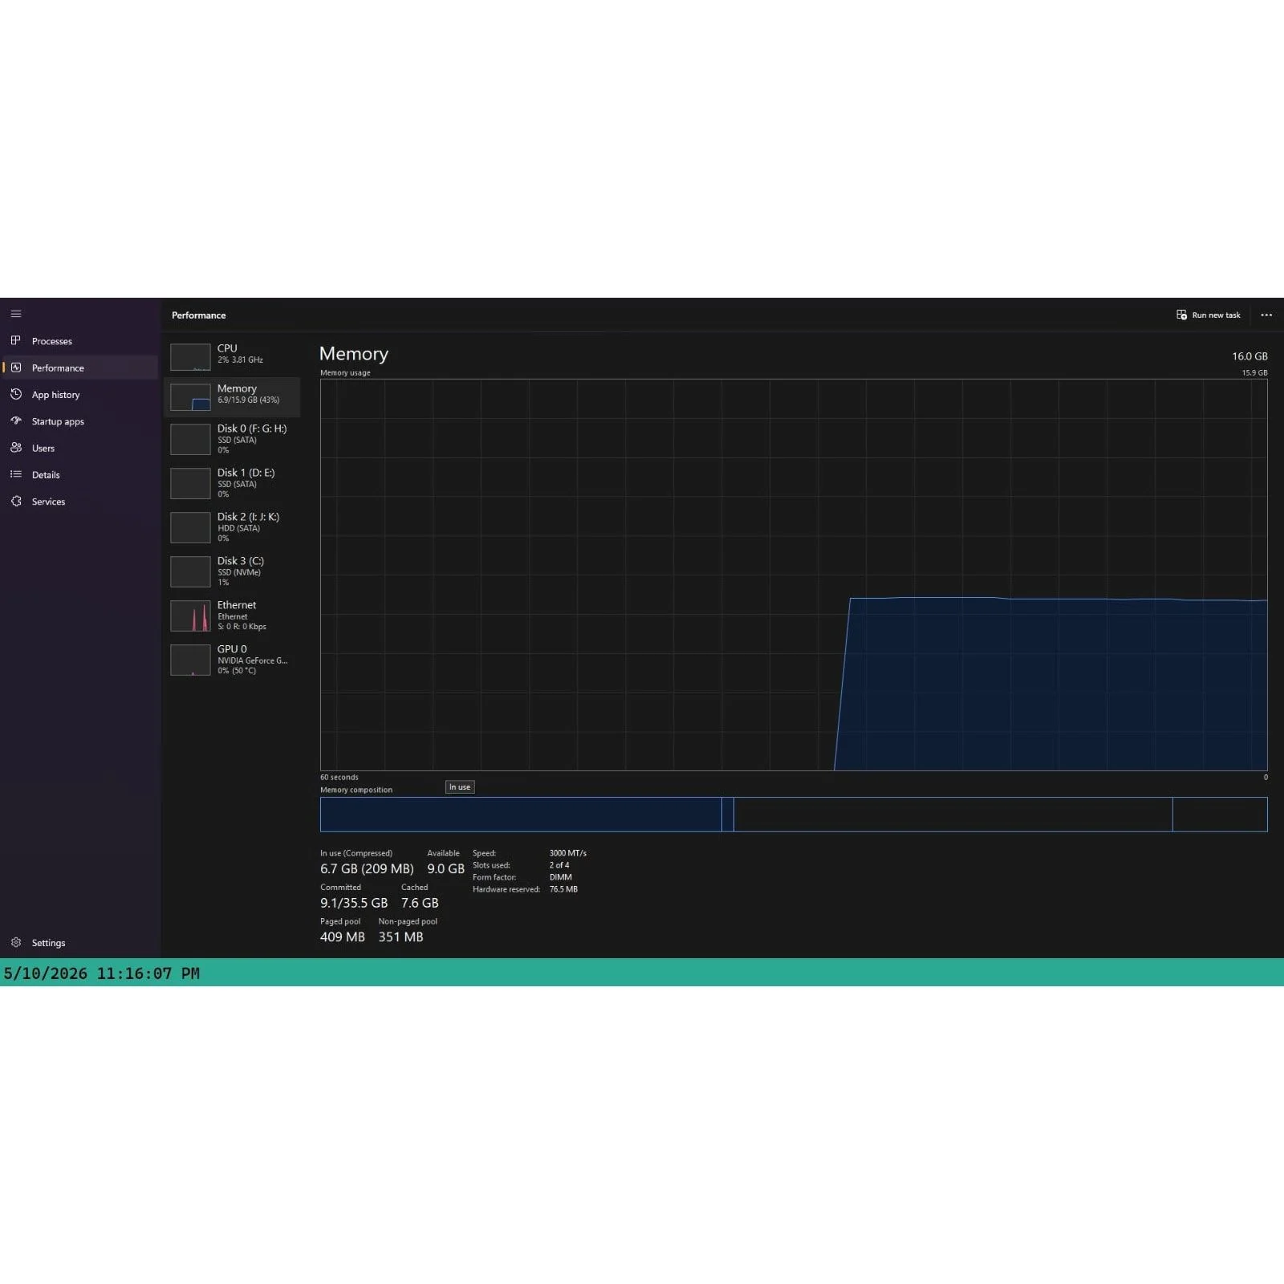Image resolution: width=1284 pixels, height=1284 pixels.
Task: Click the Startup apps gauge icon
Action: pos(16,421)
